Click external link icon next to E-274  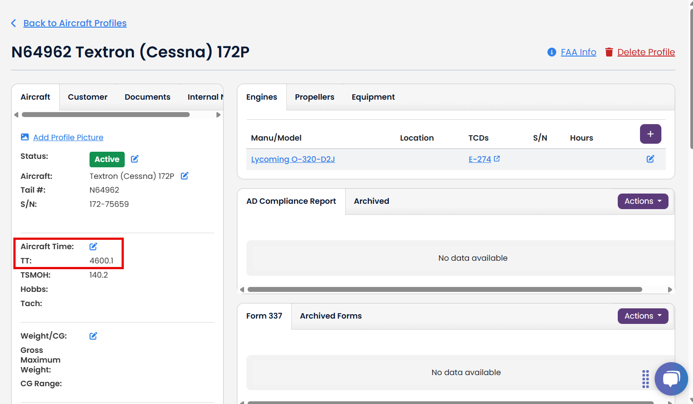497,158
